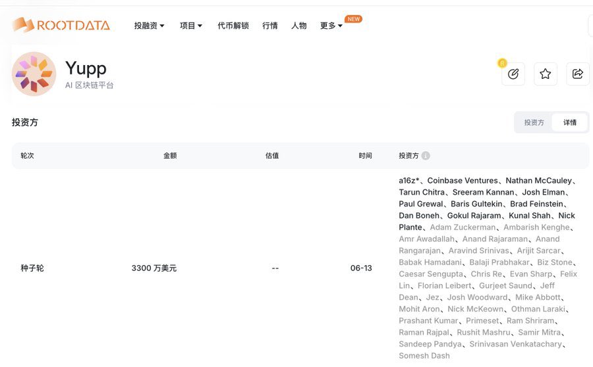Click Josh Woodward investor name
The height and width of the screenshot is (367, 593).
[477, 297]
